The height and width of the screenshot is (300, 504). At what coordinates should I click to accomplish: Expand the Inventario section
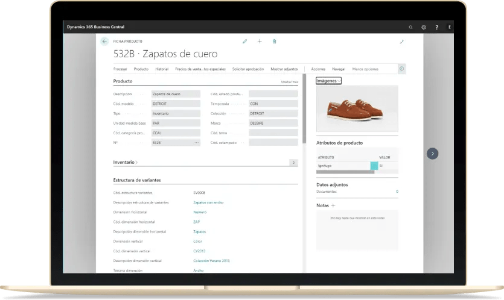tap(125, 162)
